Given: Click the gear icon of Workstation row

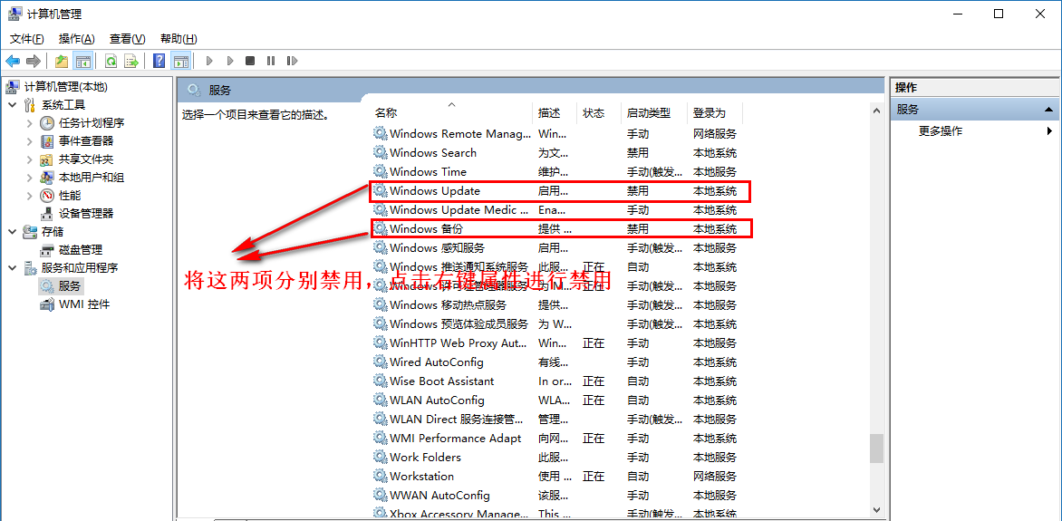Looking at the screenshot, I should click(x=380, y=477).
